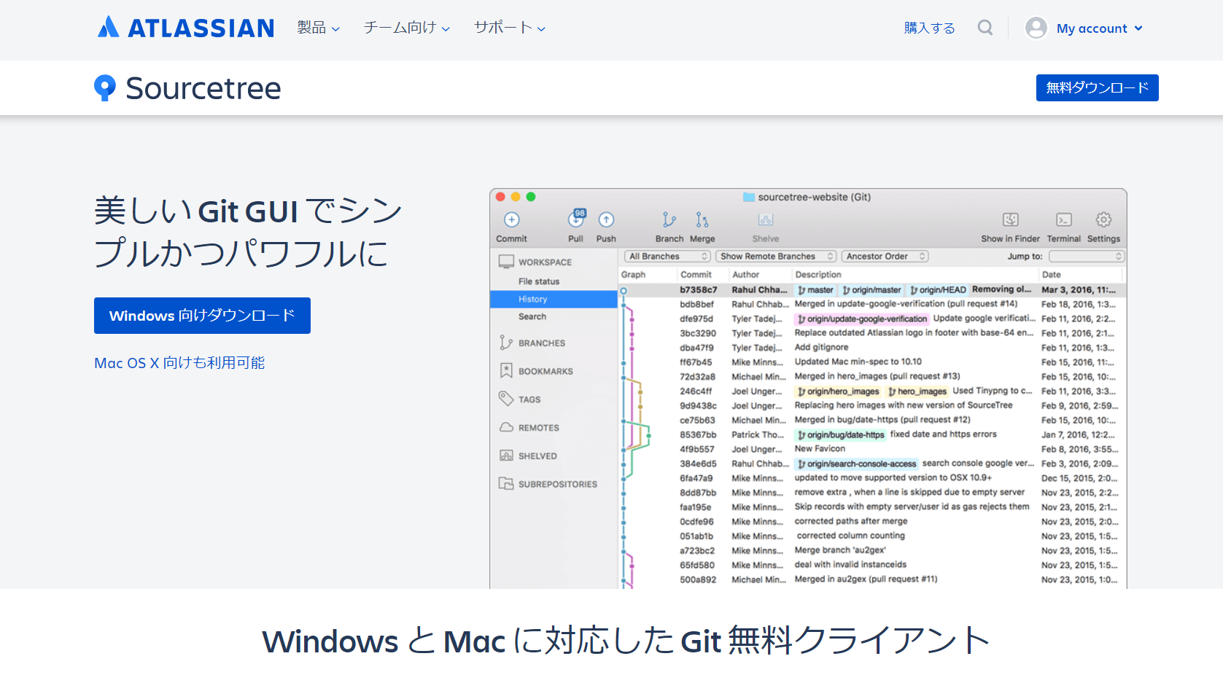Open the My account dropdown
This screenshot has width=1223, height=683.
(1100, 28)
